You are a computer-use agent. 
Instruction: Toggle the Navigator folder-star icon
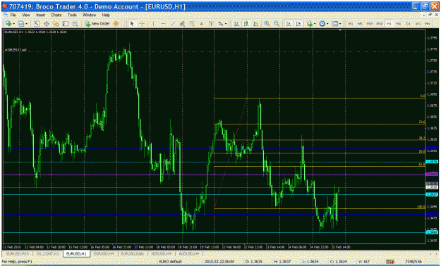[56, 24]
